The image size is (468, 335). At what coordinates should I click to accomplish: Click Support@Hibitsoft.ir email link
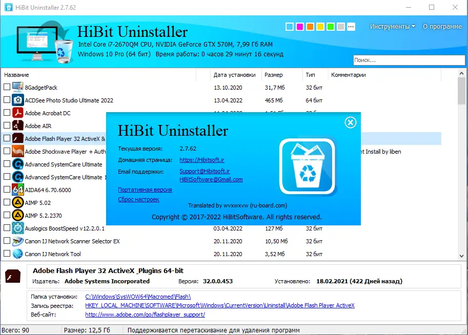(205, 171)
